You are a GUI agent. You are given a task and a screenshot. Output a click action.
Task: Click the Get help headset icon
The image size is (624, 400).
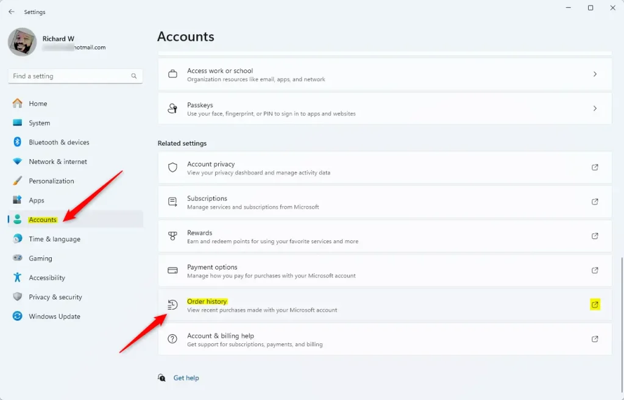pyautogui.click(x=161, y=377)
